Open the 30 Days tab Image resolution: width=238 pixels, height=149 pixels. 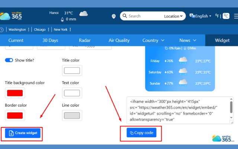(50, 40)
